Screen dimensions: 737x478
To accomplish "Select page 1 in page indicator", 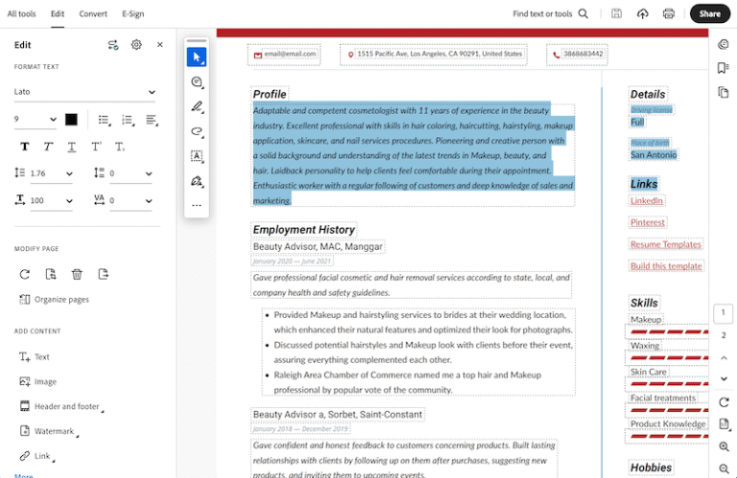I will (724, 313).
